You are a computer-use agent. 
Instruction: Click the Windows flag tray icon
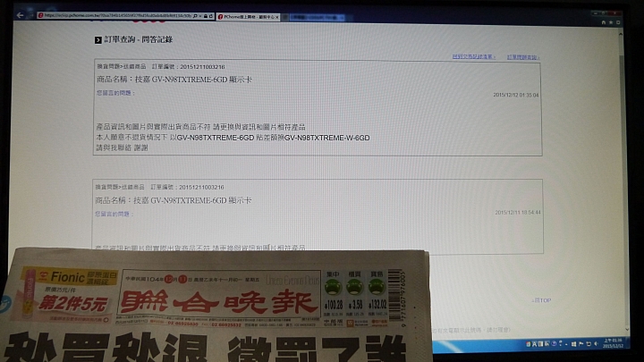coord(573,344)
